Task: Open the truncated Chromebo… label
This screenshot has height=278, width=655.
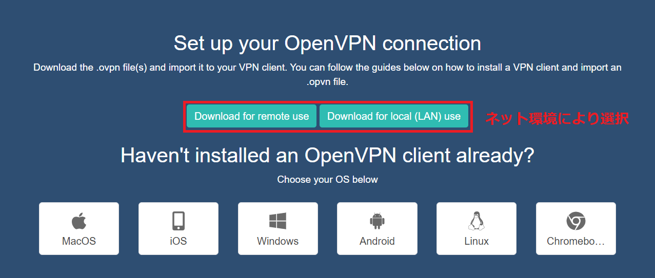Action: 576,241
